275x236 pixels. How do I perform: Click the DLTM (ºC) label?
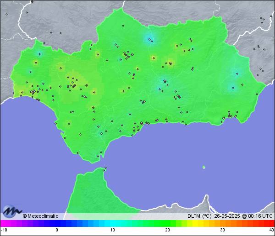pos(199,216)
